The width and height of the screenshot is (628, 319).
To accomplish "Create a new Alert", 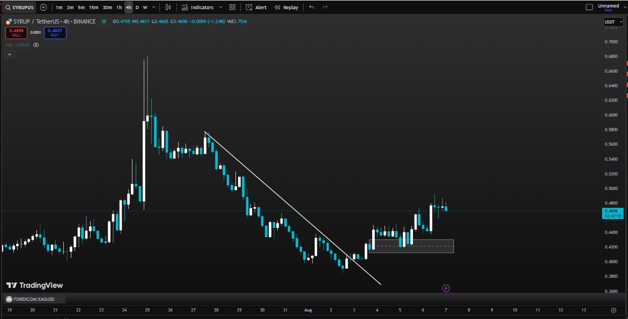I will (x=256, y=7).
